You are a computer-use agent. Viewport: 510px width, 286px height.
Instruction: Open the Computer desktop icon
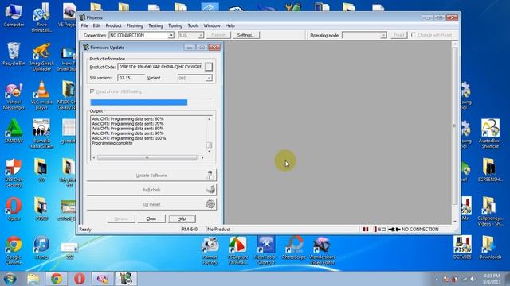(x=14, y=16)
